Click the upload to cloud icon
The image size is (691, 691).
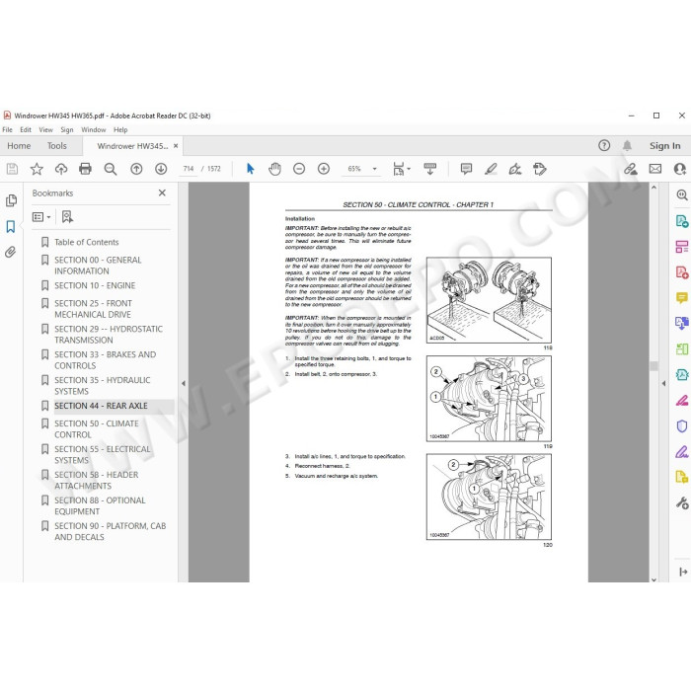(61, 169)
